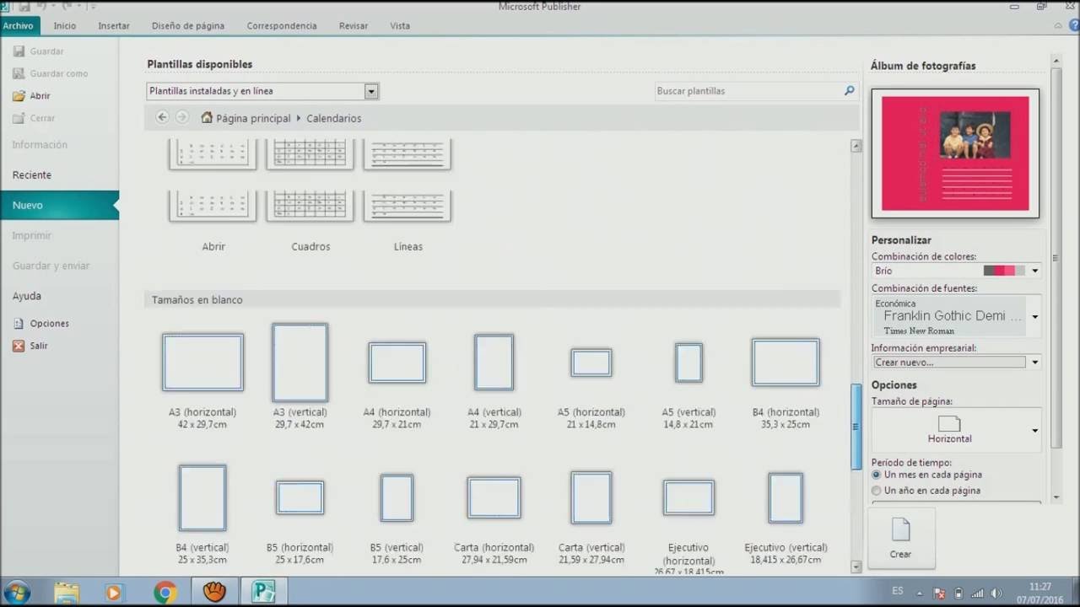Launch the media player from the taskbar
Image resolution: width=1080 pixels, height=607 pixels.
click(x=114, y=593)
